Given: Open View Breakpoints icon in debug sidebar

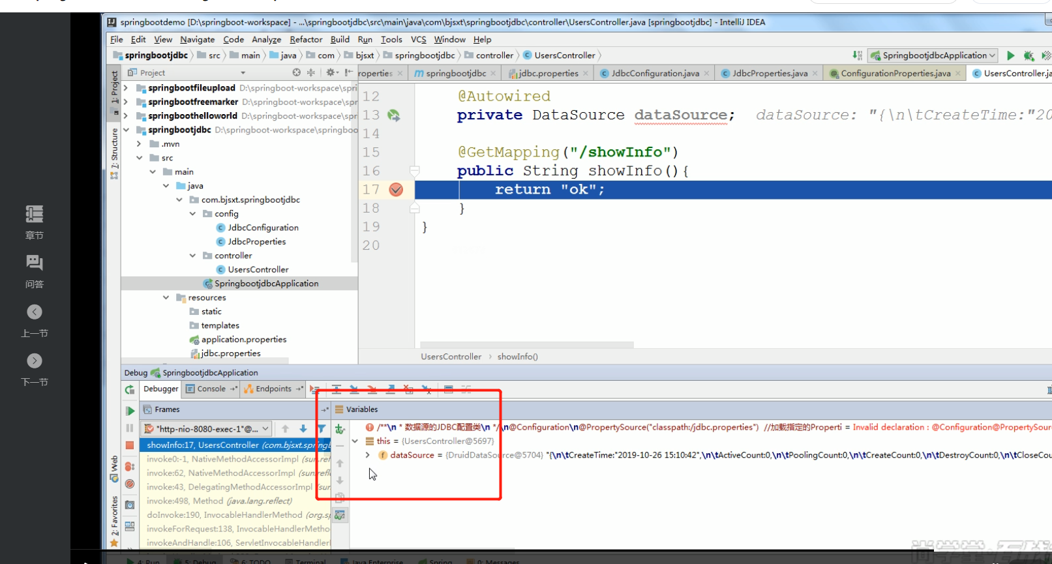Looking at the screenshot, I should click(x=130, y=467).
